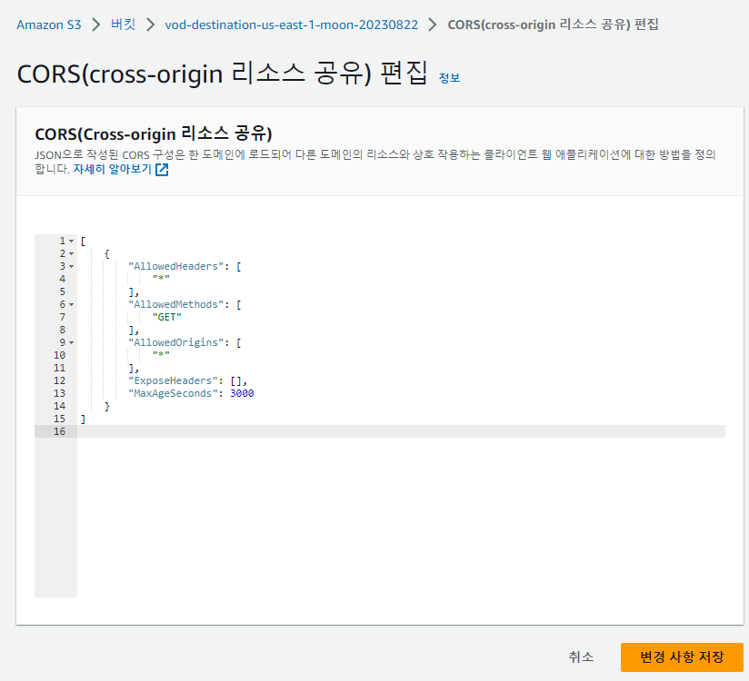Open vod-destination-us-east-1-moon-20230822 bucket breadcrumb

(292, 25)
